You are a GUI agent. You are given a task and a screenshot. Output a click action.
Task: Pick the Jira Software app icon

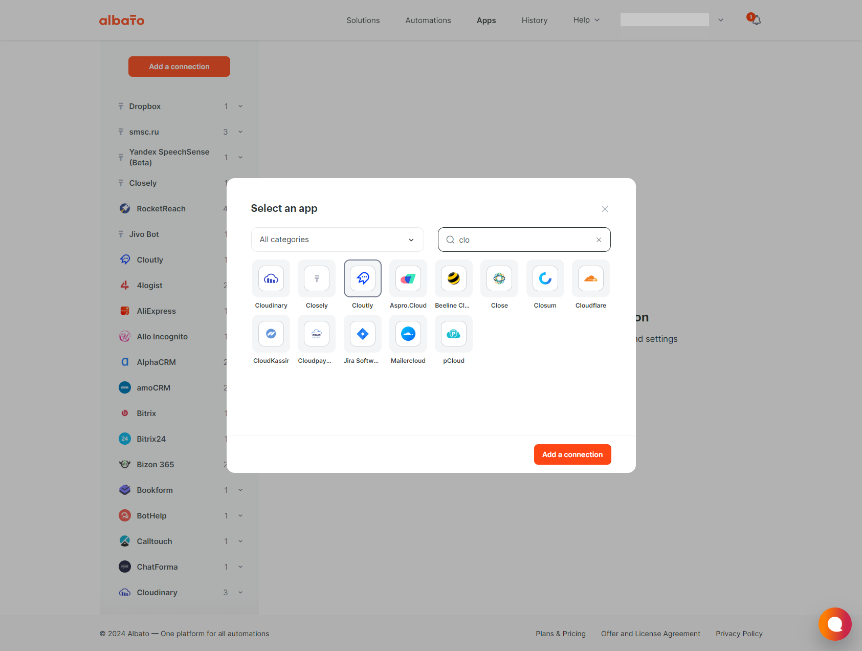click(363, 334)
